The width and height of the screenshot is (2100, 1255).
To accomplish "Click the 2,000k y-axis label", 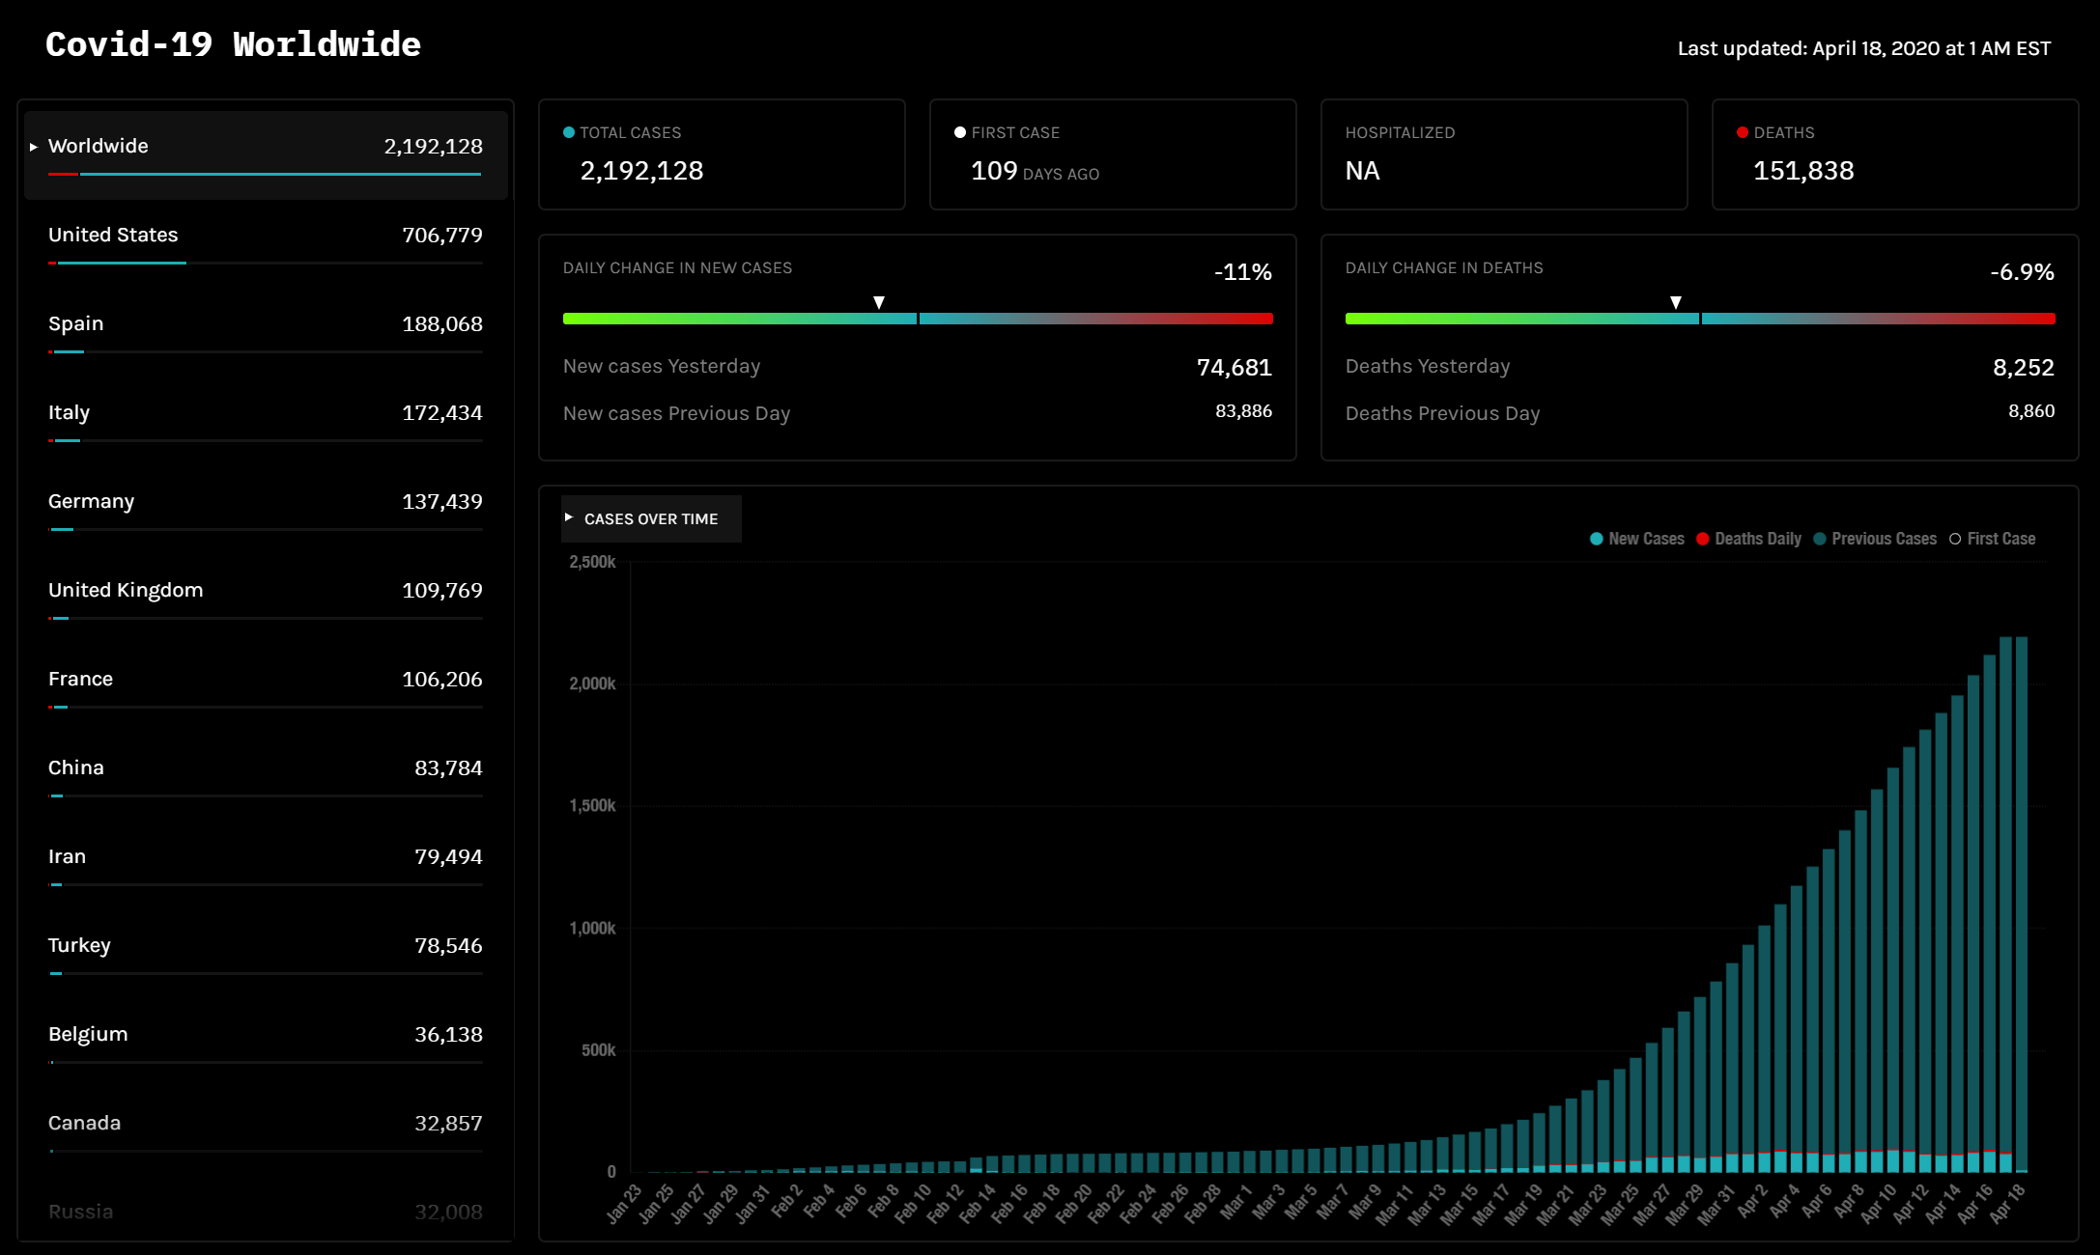I will tap(592, 683).
